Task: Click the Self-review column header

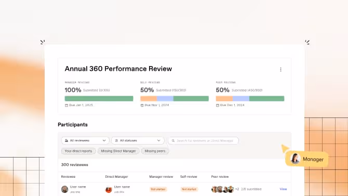Action: [x=189, y=177]
